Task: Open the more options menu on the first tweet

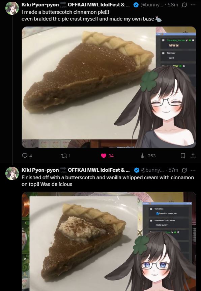Action: click(193, 5)
